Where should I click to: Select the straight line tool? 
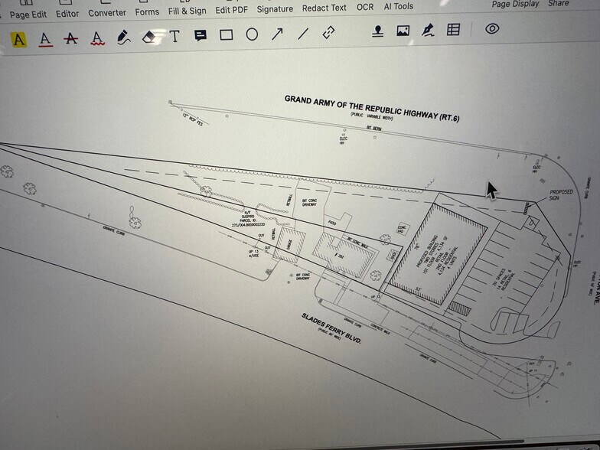point(303,34)
